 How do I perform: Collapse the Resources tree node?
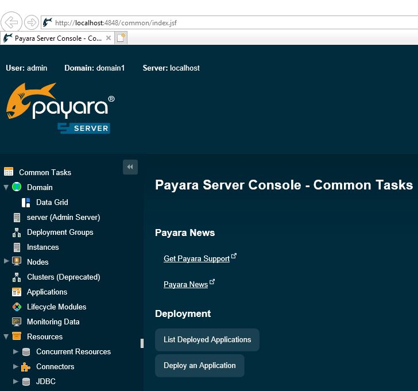(6, 336)
